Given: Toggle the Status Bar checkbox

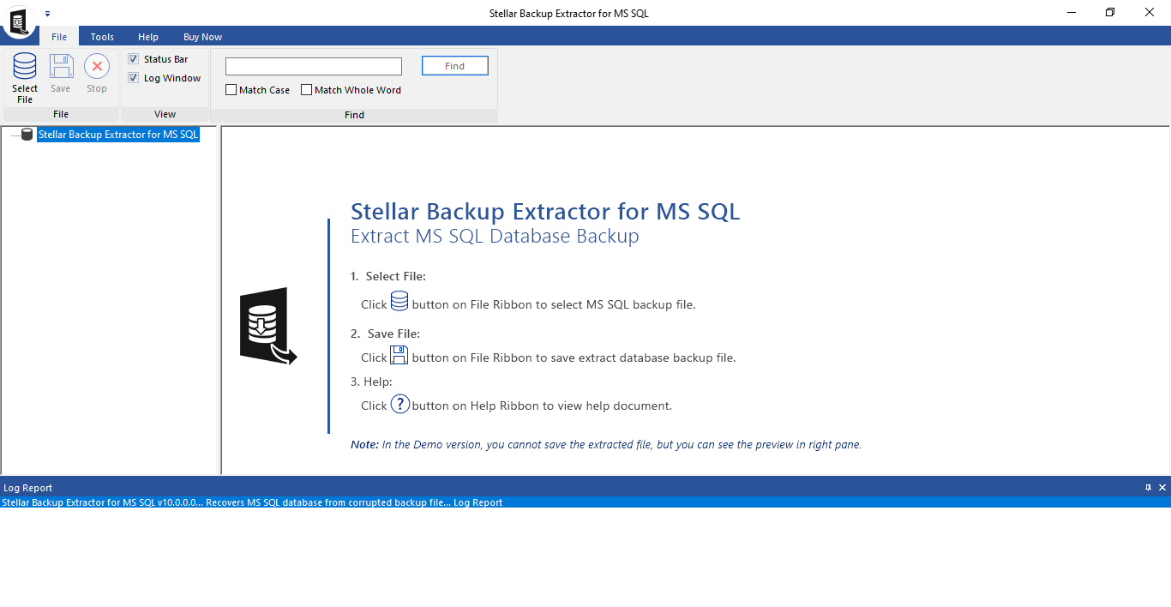Looking at the screenshot, I should tap(134, 59).
